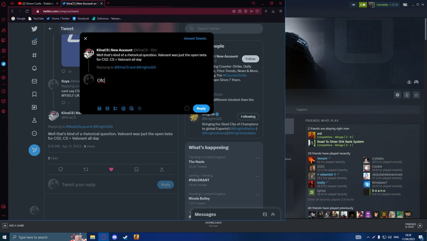
Task: Close the compose reply dialog
Action: click(85, 39)
